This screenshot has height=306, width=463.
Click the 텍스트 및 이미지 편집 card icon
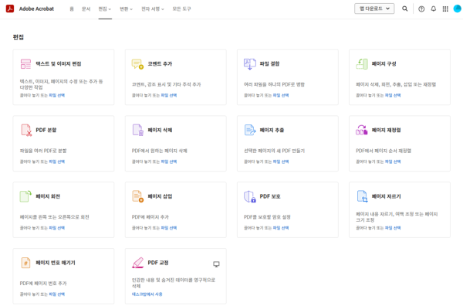coord(25,64)
